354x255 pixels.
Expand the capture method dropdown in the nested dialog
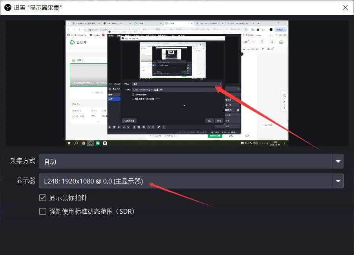[220, 83]
